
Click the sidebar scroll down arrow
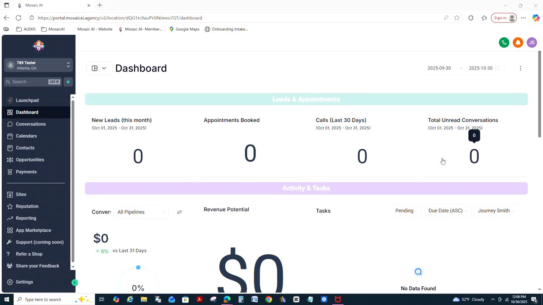pyautogui.click(x=73, y=267)
